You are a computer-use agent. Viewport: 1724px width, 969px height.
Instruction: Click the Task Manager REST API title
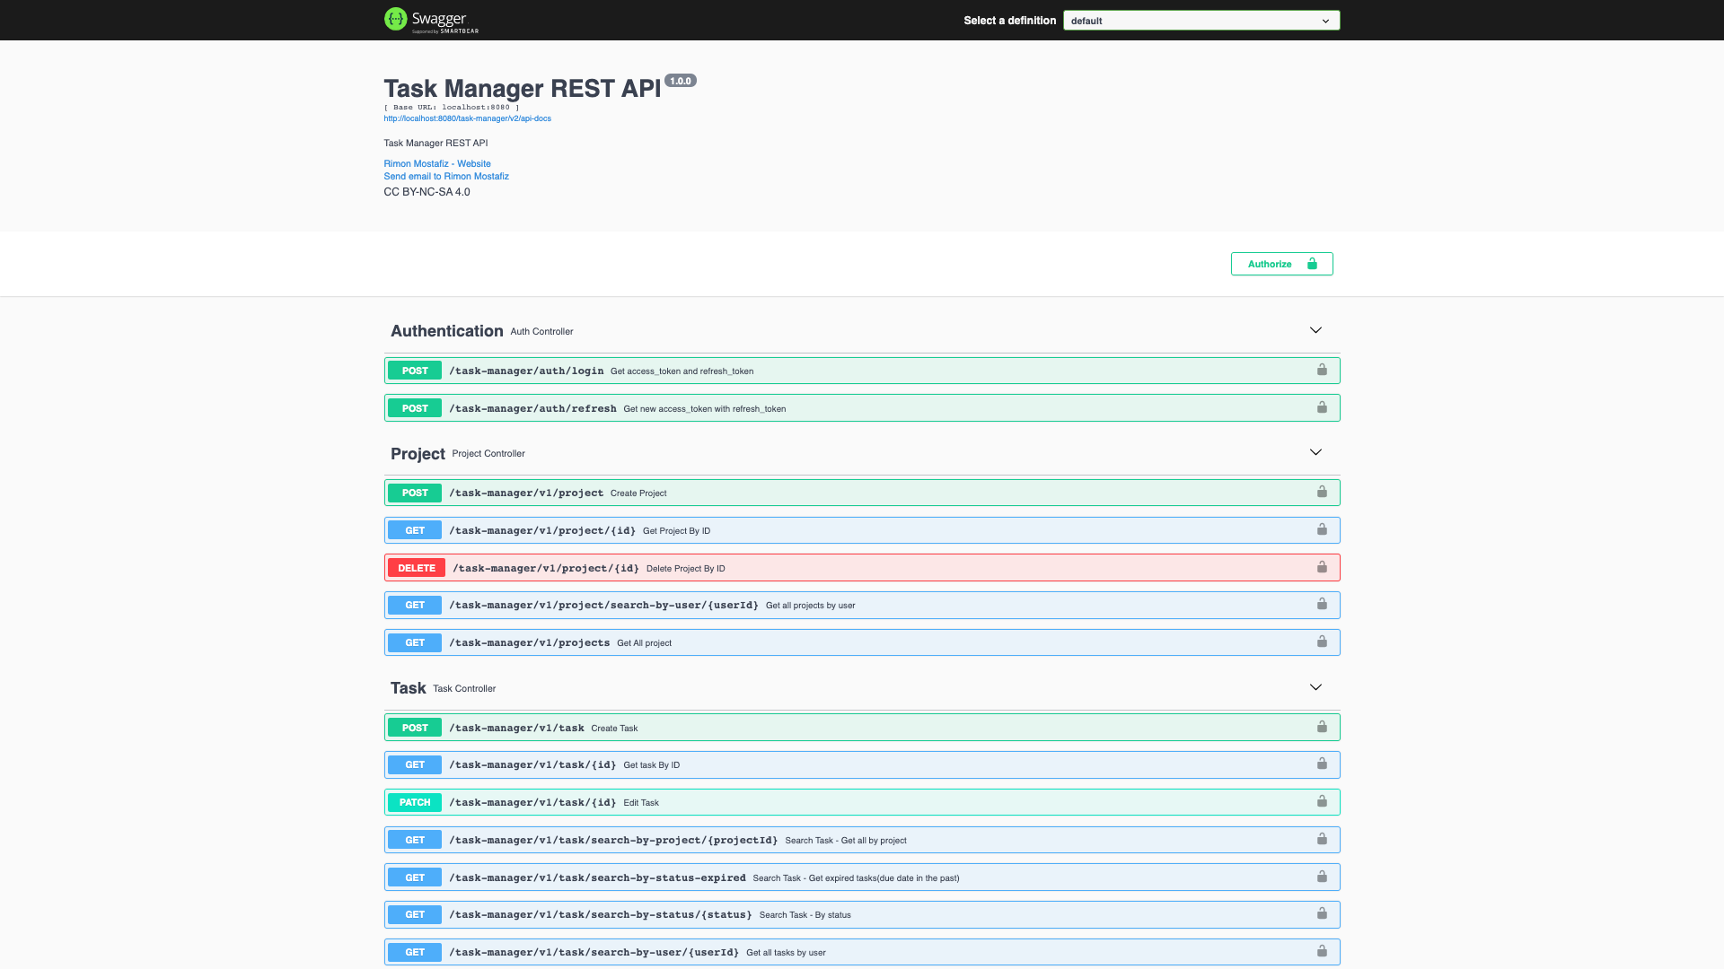pyautogui.click(x=522, y=88)
